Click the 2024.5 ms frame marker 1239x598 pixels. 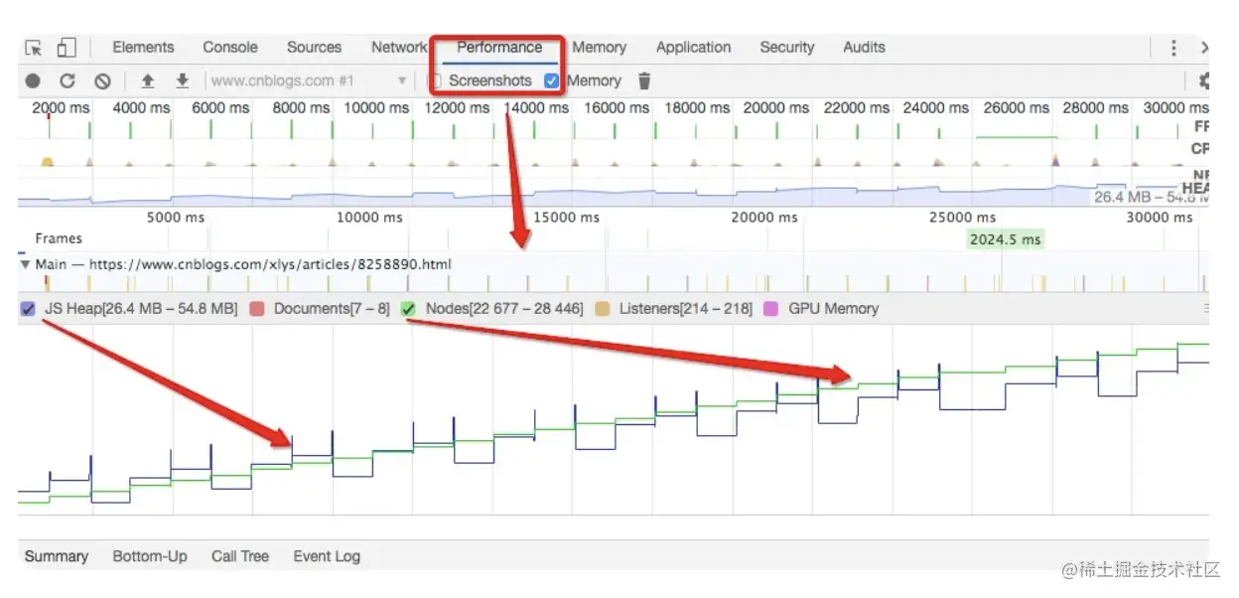[1006, 239]
